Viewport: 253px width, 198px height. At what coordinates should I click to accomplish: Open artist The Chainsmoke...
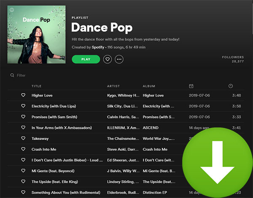pos(123,139)
